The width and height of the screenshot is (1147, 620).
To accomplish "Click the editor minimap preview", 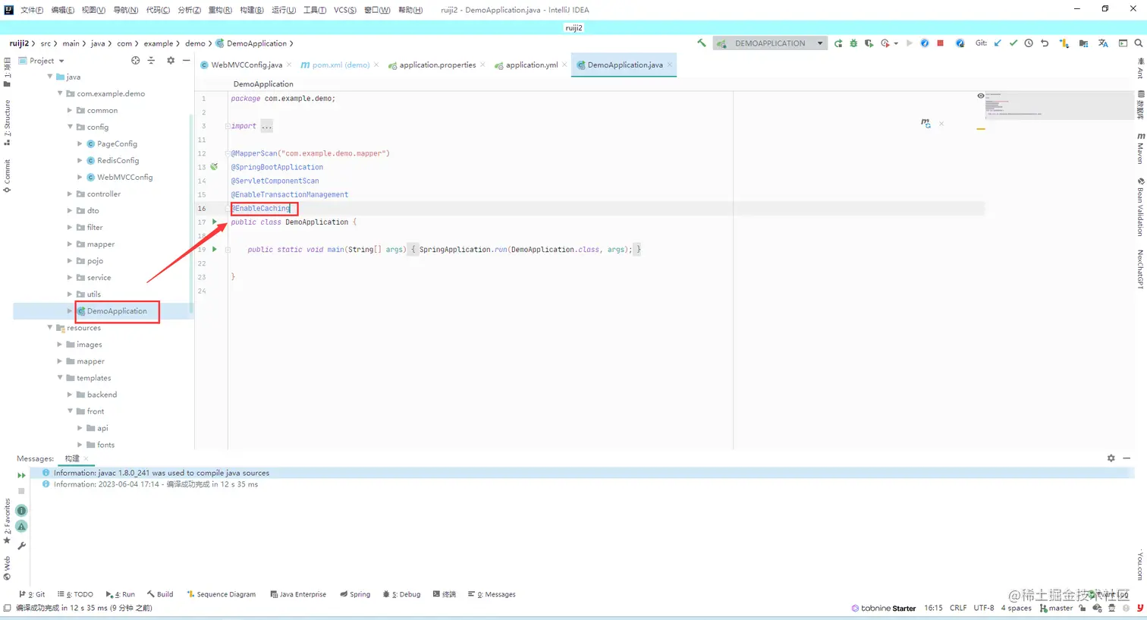I will [x=1058, y=105].
